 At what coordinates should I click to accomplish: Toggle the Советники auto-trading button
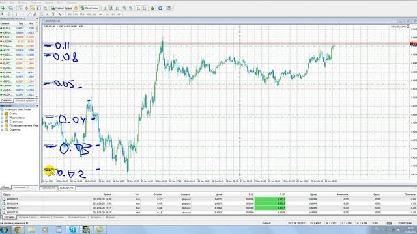(89, 8)
